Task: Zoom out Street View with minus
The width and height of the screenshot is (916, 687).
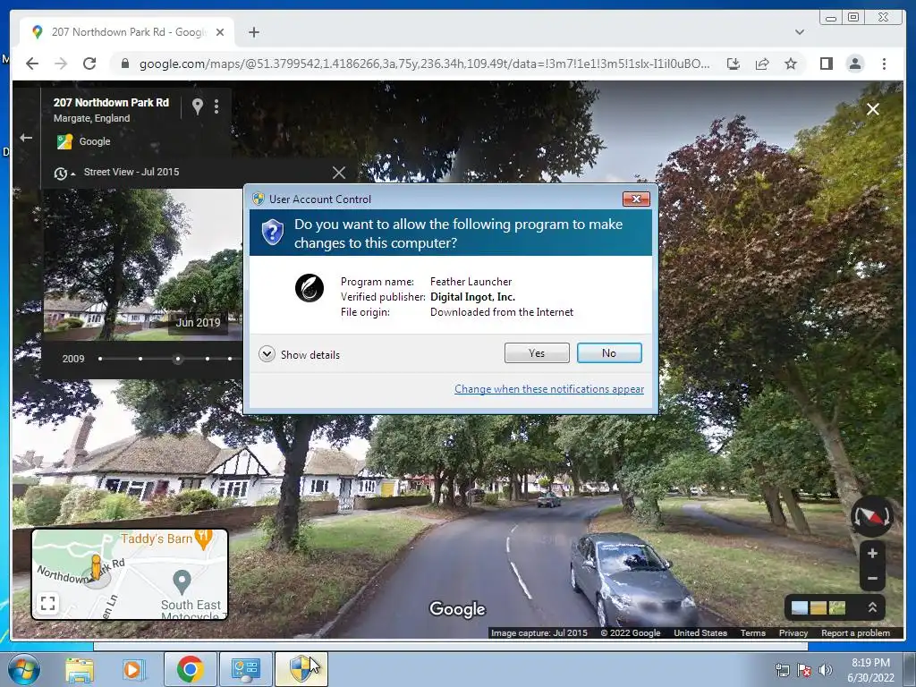Action: 872,579
